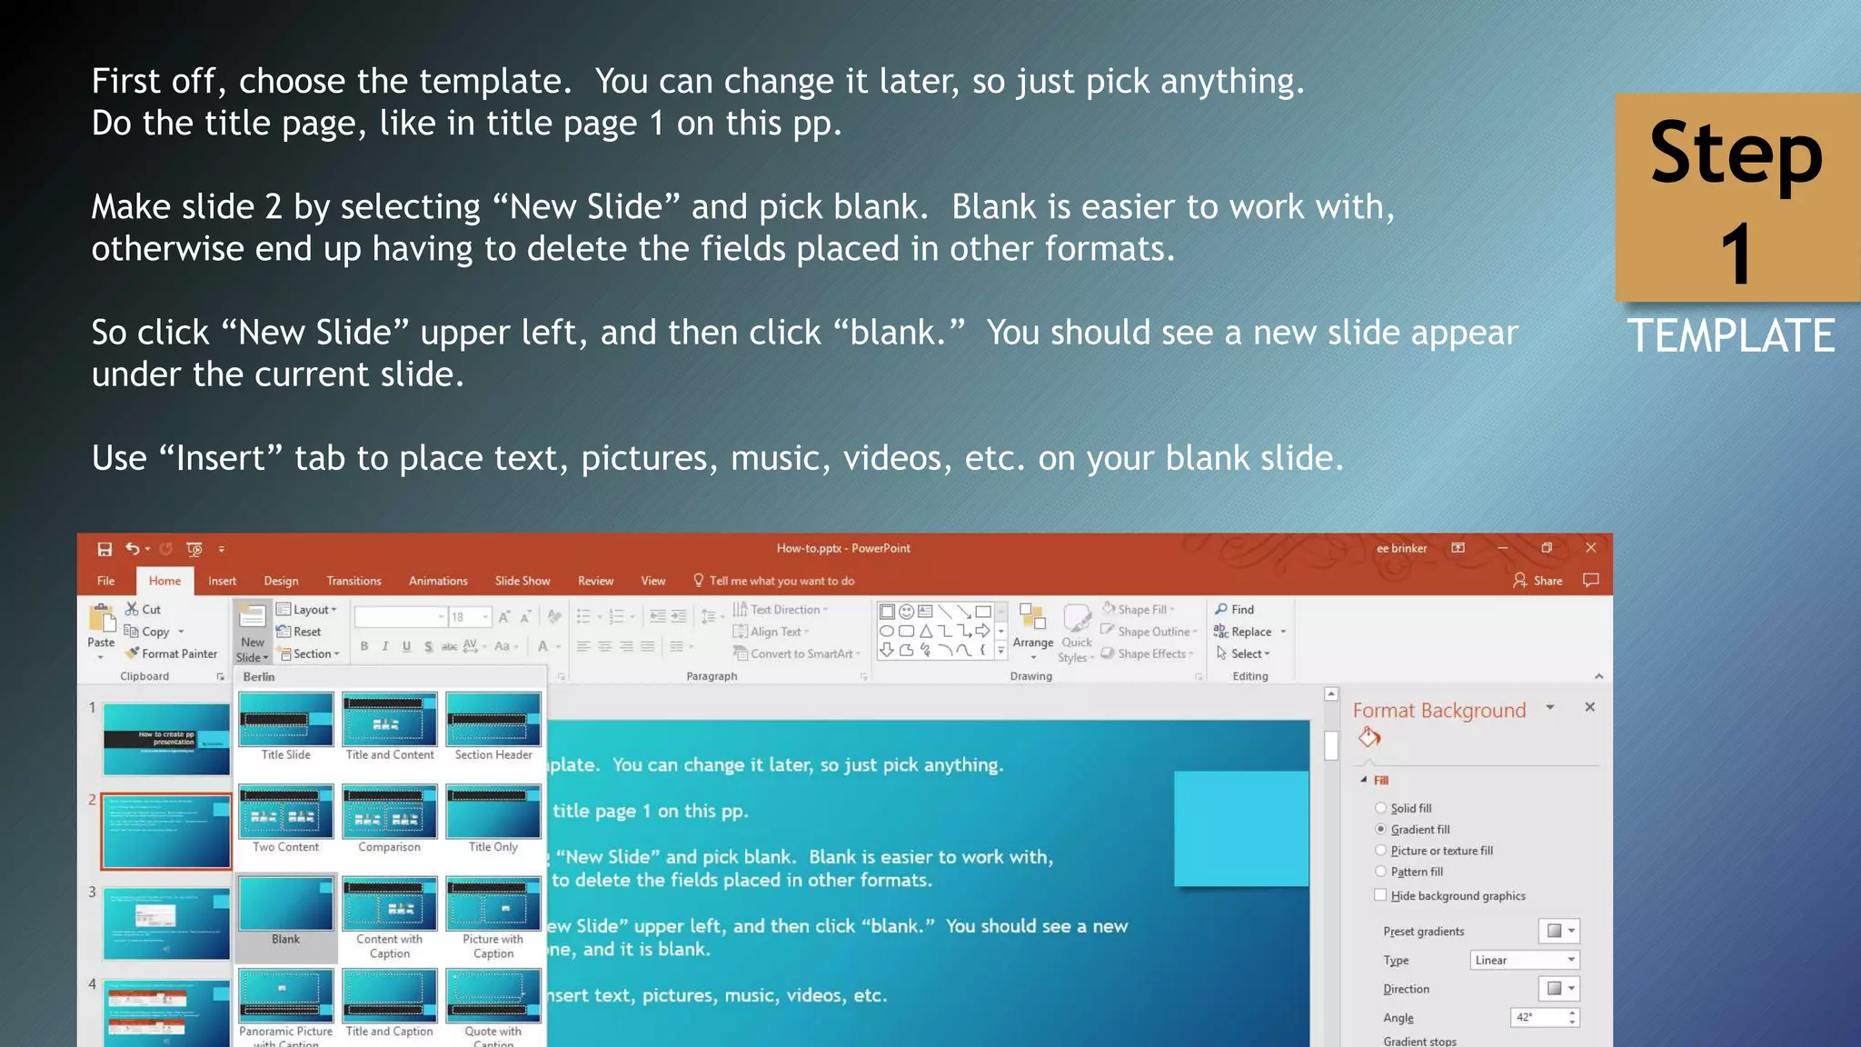Choose the Blank slide layout thumbnail
Viewport: 1861px width, 1047px height.
pyautogui.click(x=285, y=905)
